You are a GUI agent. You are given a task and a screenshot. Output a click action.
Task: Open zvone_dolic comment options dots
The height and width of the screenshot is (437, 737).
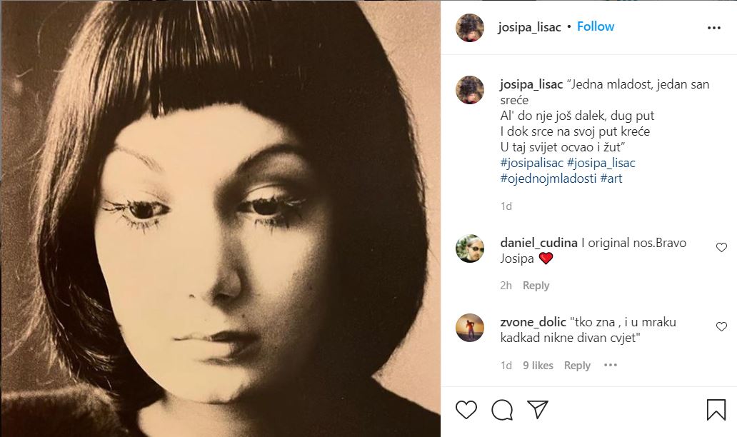coord(610,365)
